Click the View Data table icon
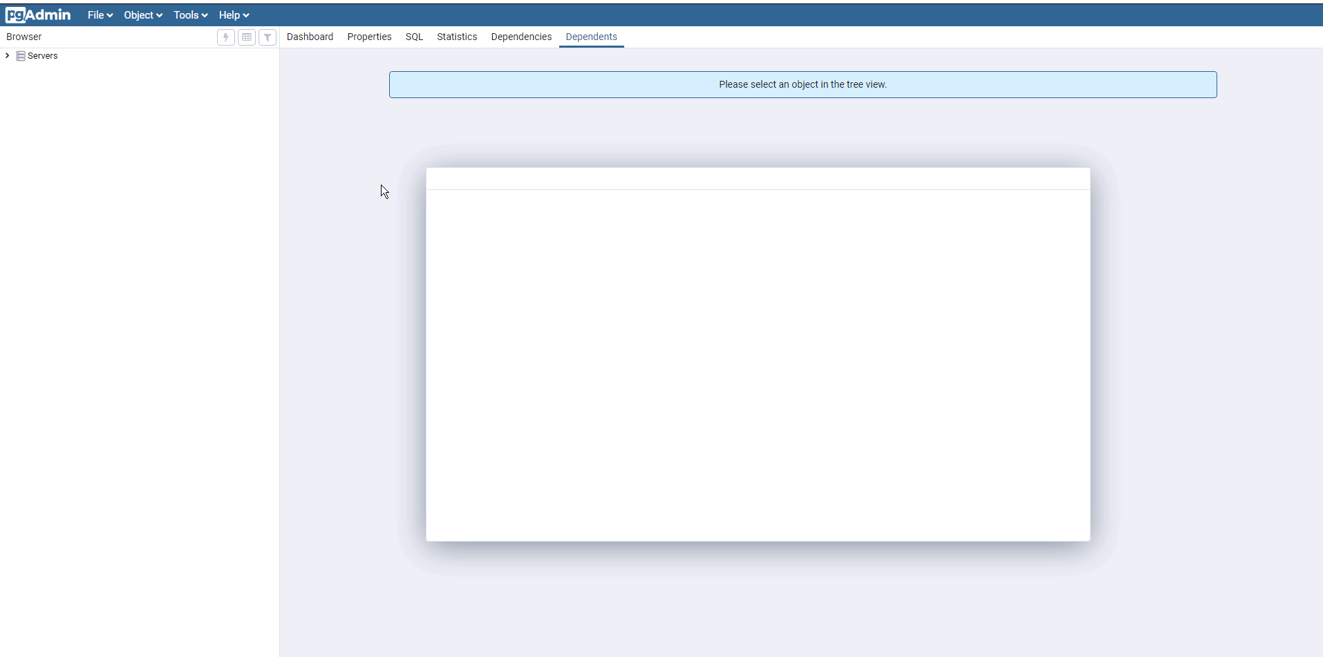Image resolution: width=1323 pixels, height=657 pixels. click(247, 37)
